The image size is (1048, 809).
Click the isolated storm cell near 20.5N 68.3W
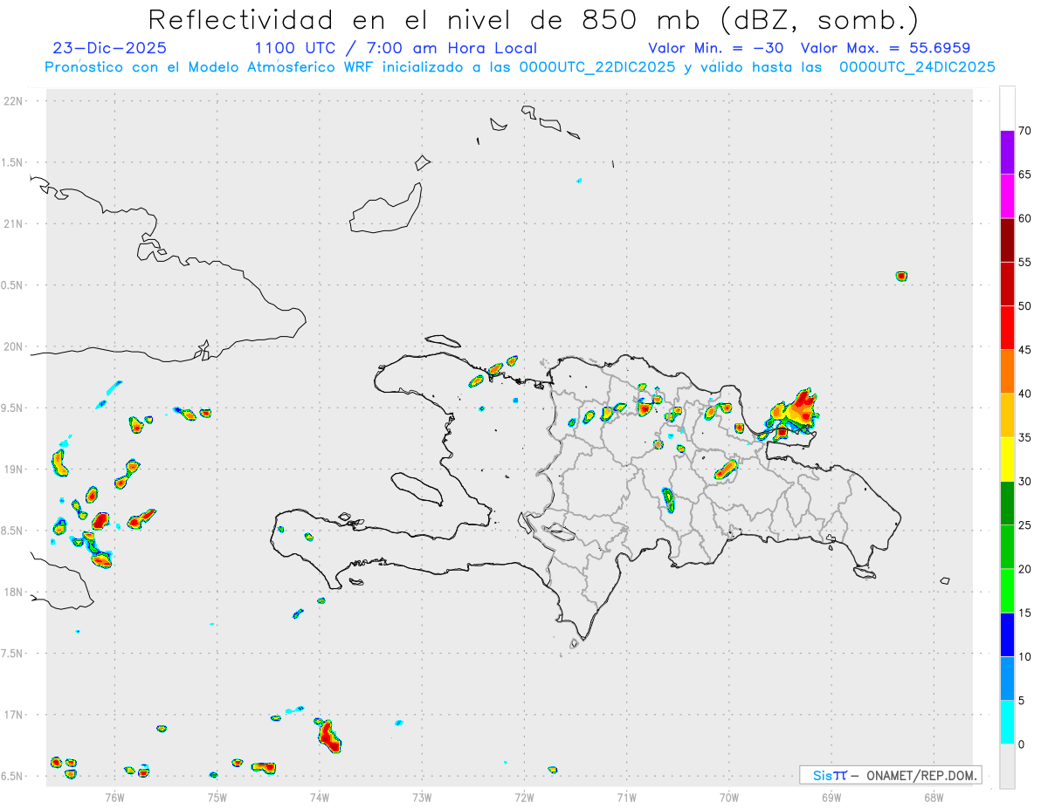(901, 276)
